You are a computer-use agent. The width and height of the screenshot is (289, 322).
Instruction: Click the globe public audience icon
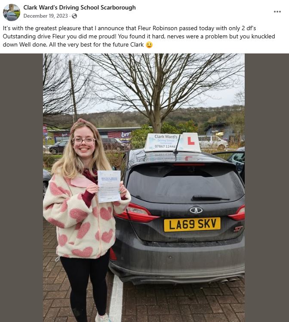74,16
